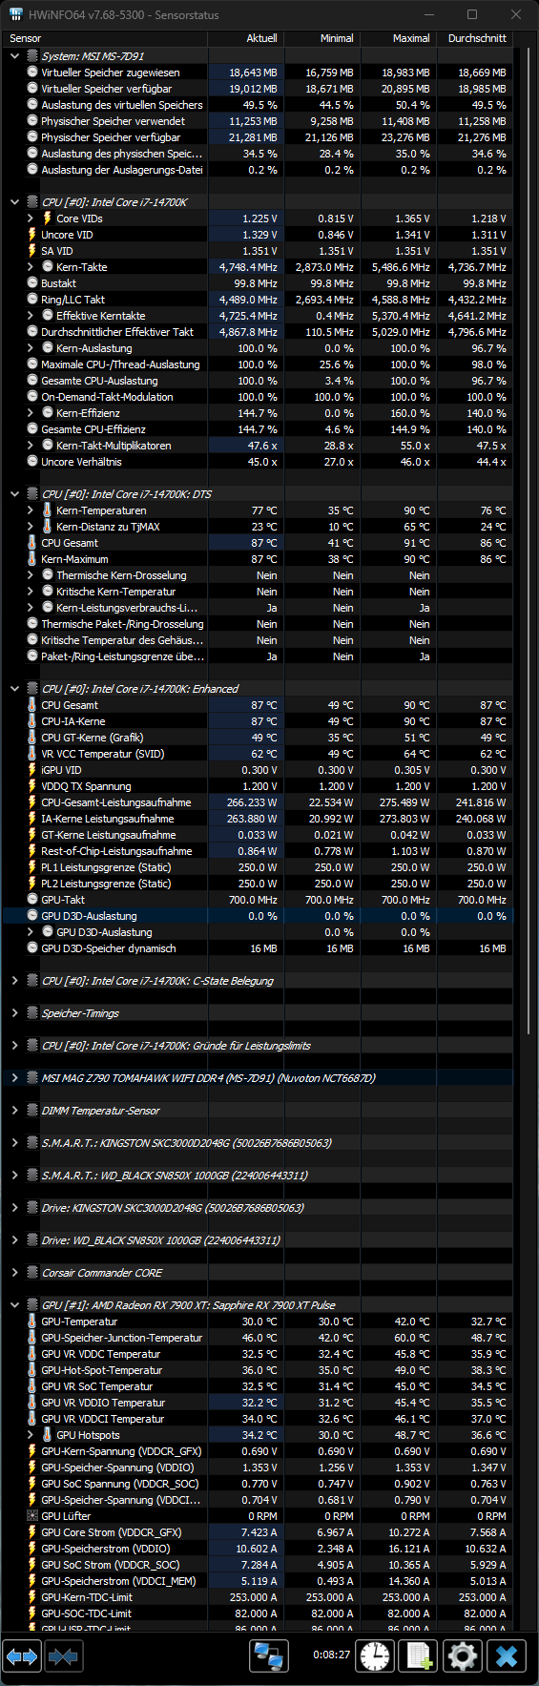Select GPU D3D-Auslastung row
Image resolution: width=539 pixels, height=1686 pixels.
(x=258, y=916)
